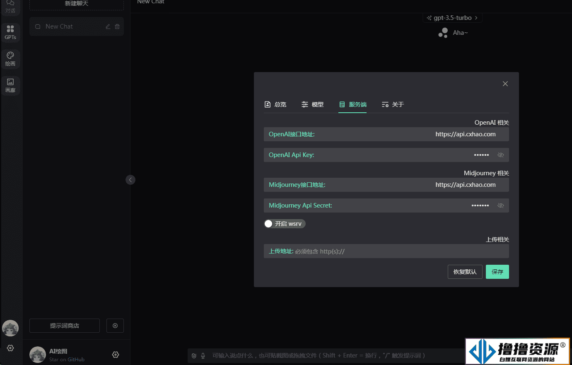Viewport: 572px width, 365px height.
Task: Click the microphone icon in chat input
Action: pyautogui.click(x=203, y=355)
